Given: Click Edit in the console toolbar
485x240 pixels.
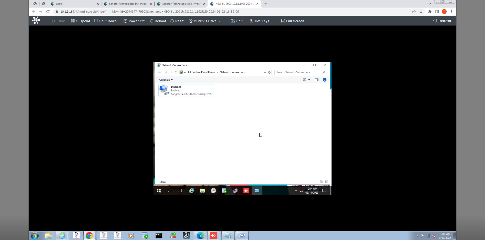Looking at the screenshot, I should click(237, 21).
